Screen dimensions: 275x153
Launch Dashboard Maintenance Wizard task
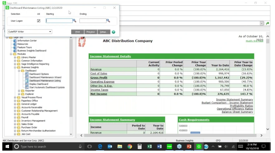point(45,77)
